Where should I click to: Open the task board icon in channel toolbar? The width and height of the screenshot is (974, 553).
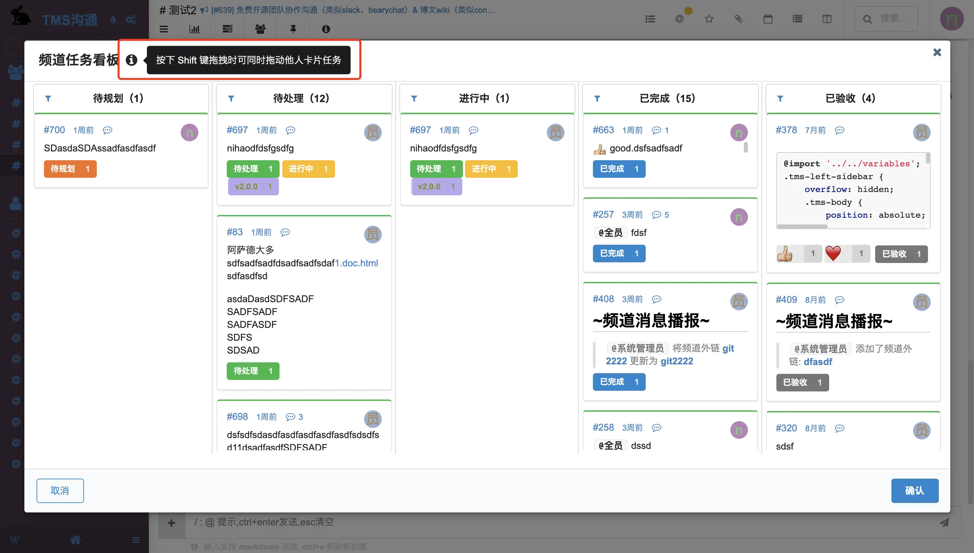[x=227, y=29]
